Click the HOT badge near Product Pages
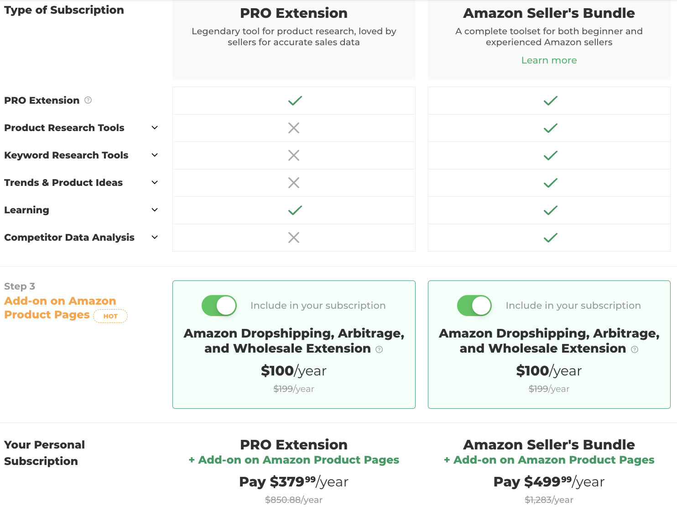 pyautogui.click(x=110, y=316)
